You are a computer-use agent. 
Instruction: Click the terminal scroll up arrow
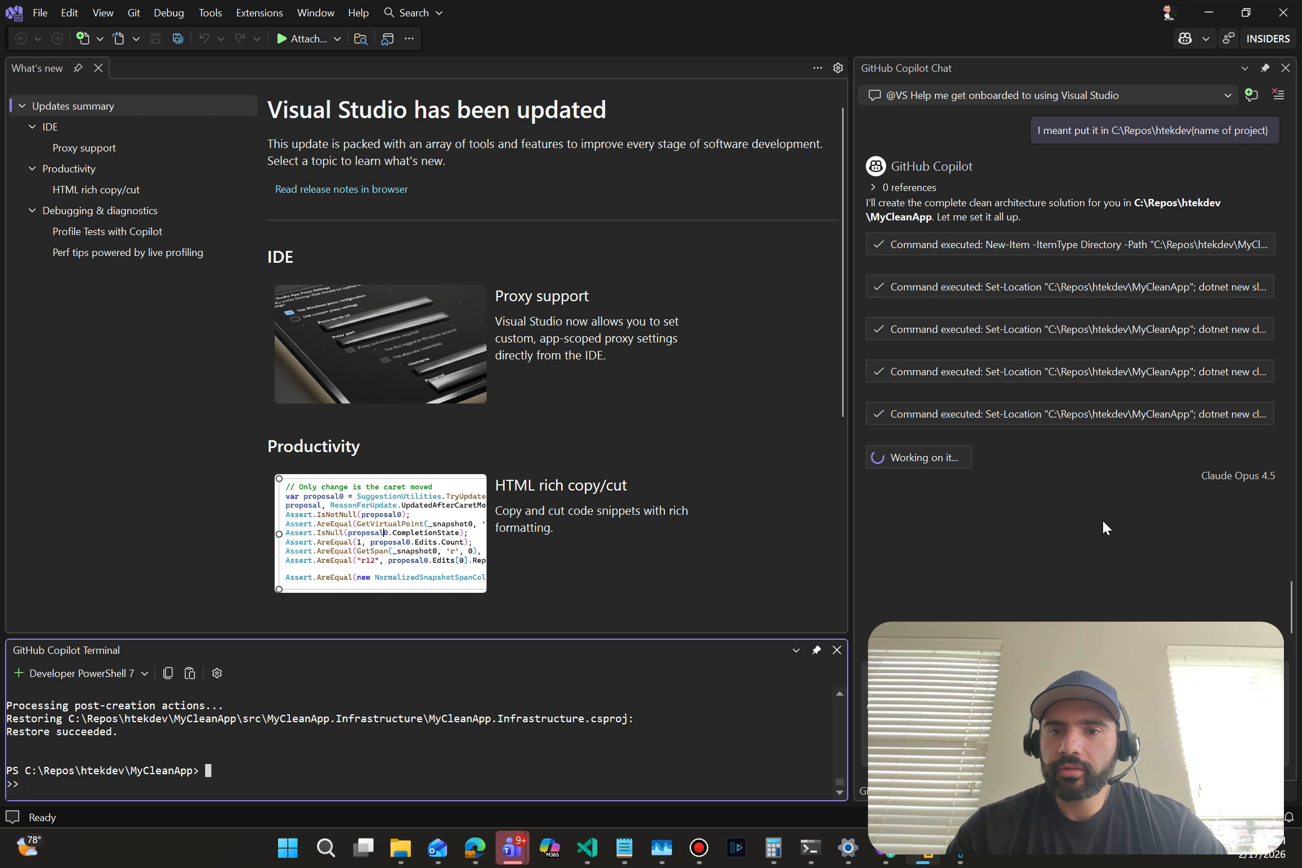(x=840, y=693)
